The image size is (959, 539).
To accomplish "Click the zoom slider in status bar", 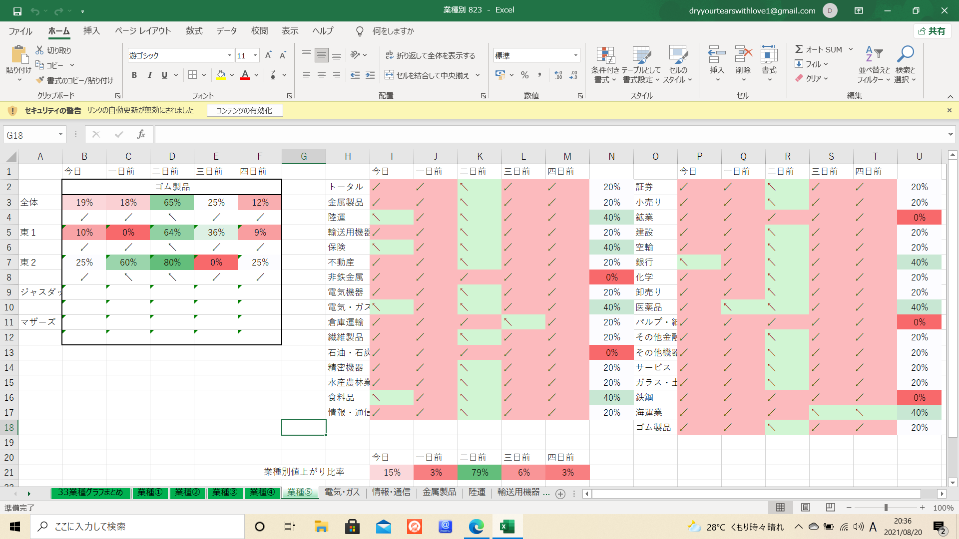I will pyautogui.click(x=886, y=508).
